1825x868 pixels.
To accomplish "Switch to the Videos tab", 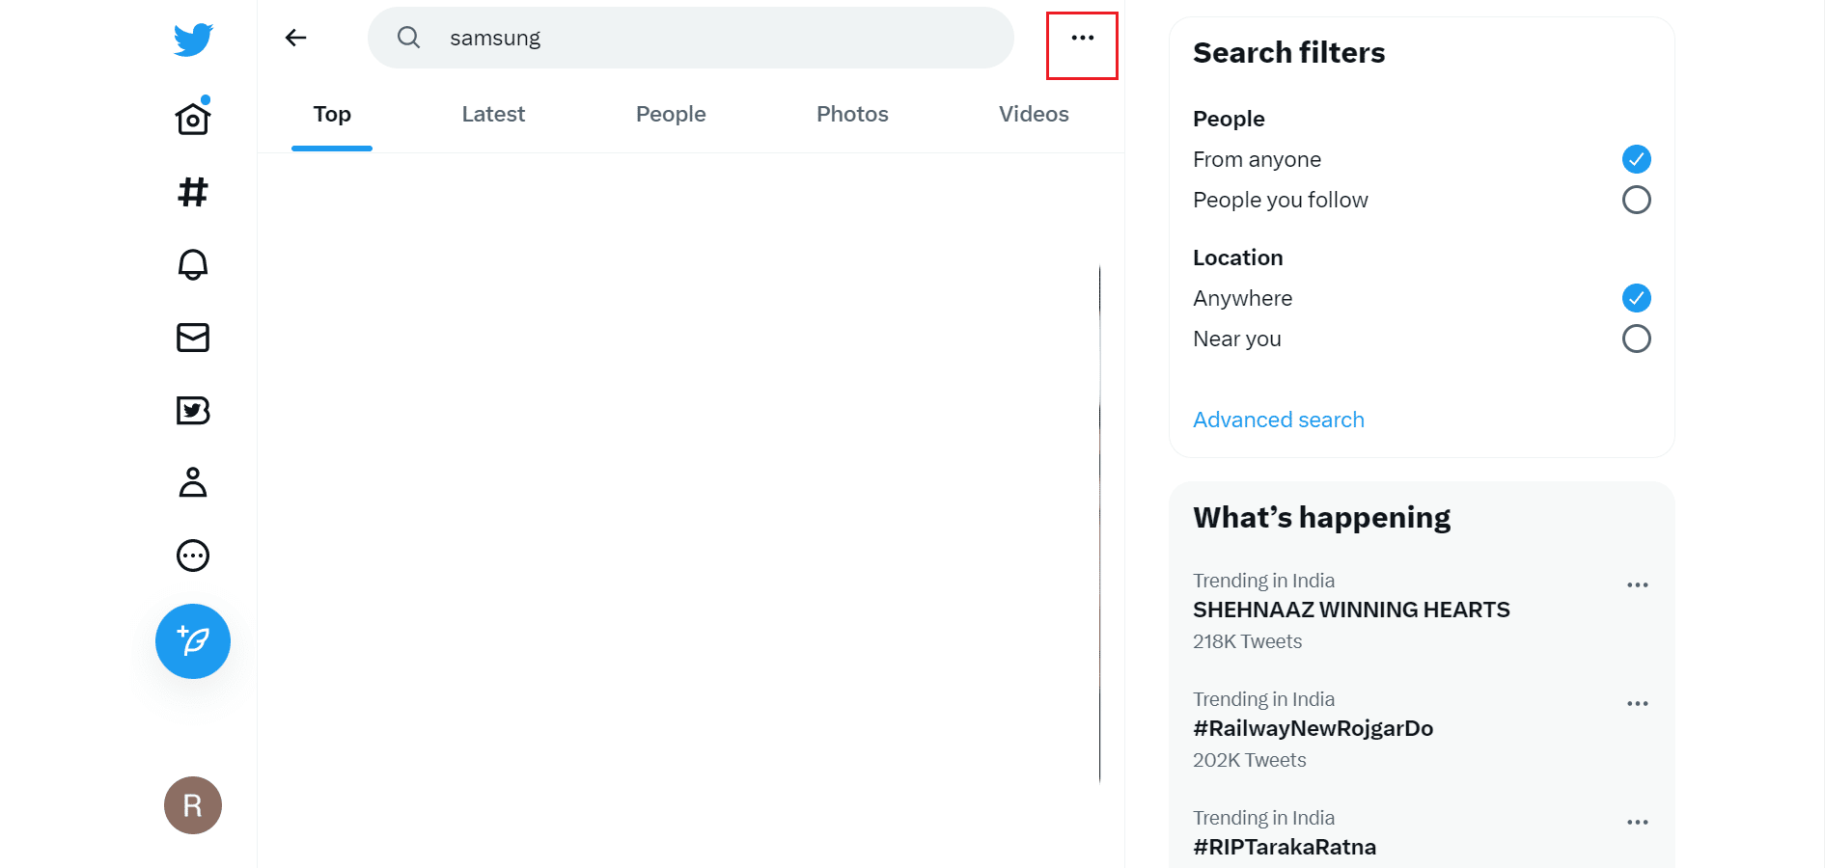I will pos(1034,115).
